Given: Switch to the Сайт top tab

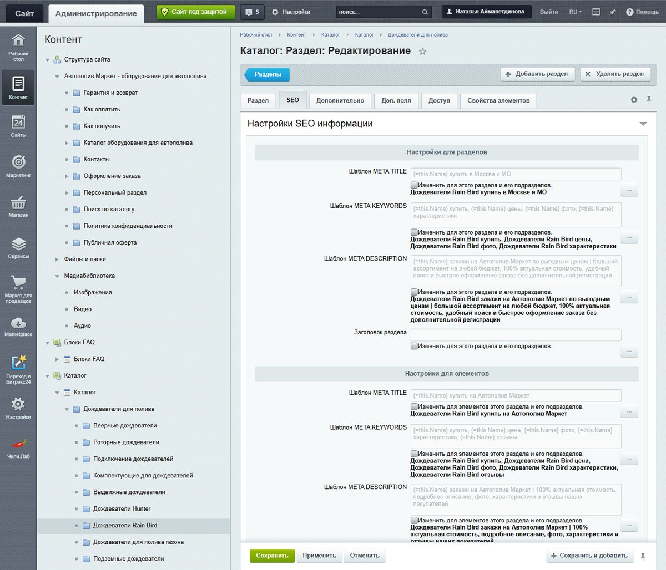Looking at the screenshot, I should (24, 13).
